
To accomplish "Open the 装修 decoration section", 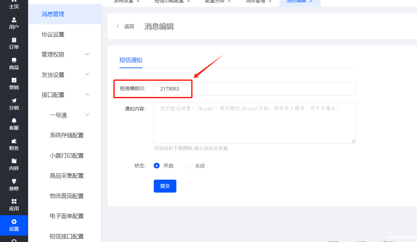I will point(14,185).
